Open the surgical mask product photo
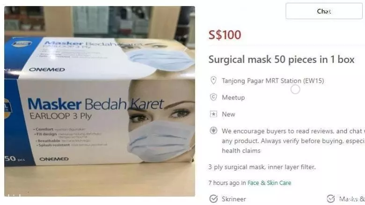Screen dimensions: 365x205 [x=100, y=101]
